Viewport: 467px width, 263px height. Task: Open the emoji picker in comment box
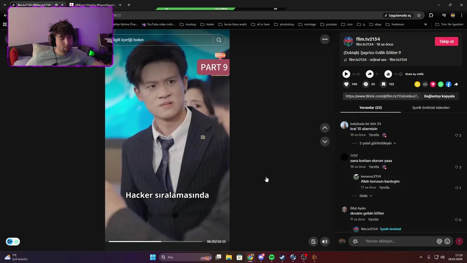point(447,241)
